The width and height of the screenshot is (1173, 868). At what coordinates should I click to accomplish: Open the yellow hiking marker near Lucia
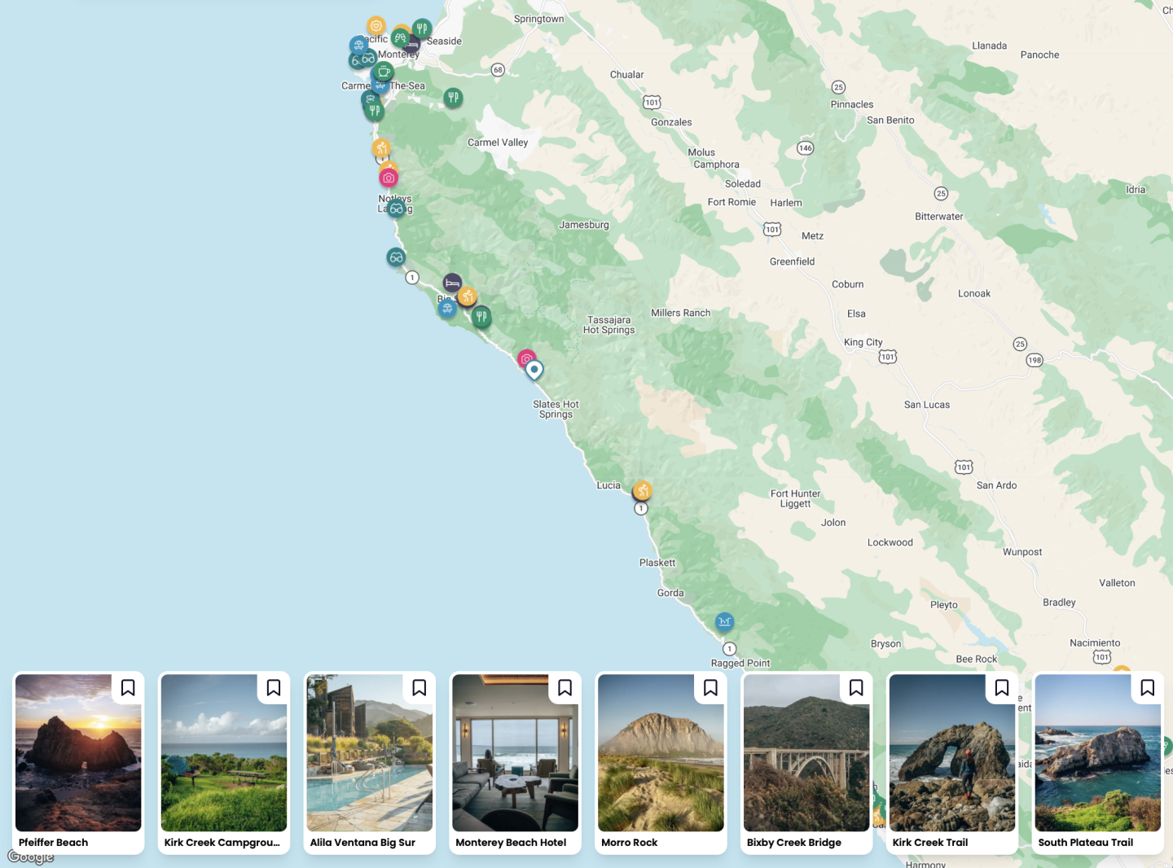pyautogui.click(x=643, y=489)
